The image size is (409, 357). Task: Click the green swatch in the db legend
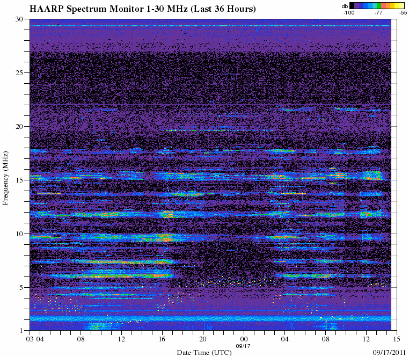[379, 5]
